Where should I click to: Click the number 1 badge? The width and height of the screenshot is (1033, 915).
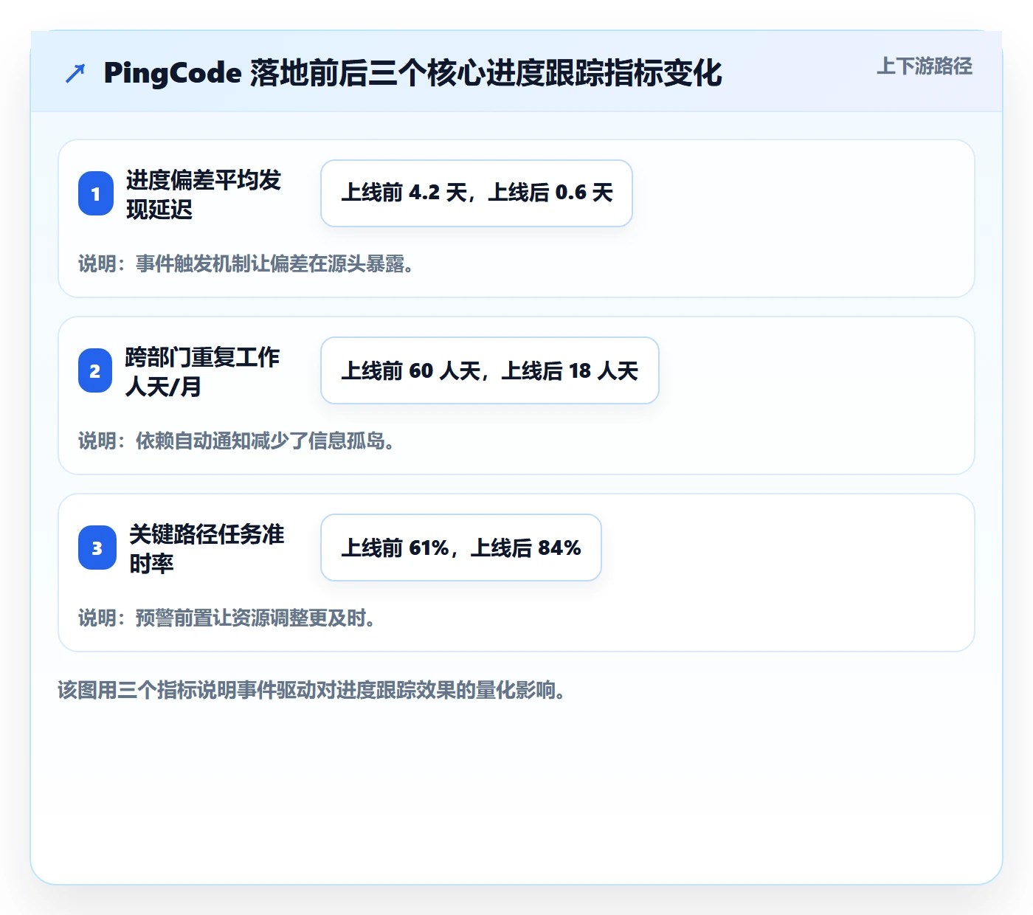coord(96,193)
